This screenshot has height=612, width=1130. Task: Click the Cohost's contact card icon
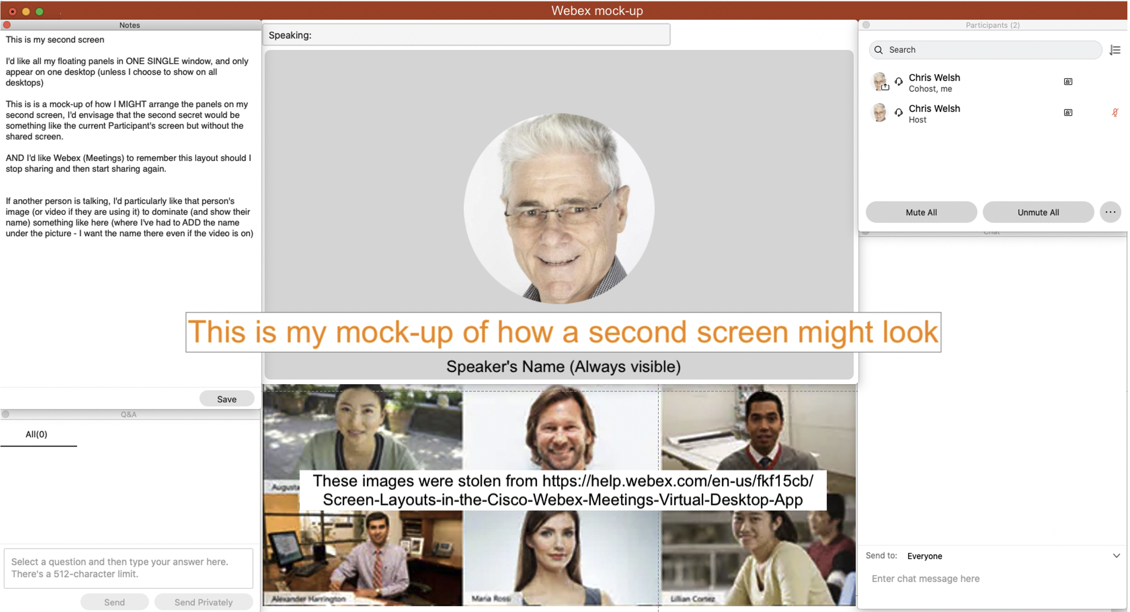pyautogui.click(x=1068, y=82)
